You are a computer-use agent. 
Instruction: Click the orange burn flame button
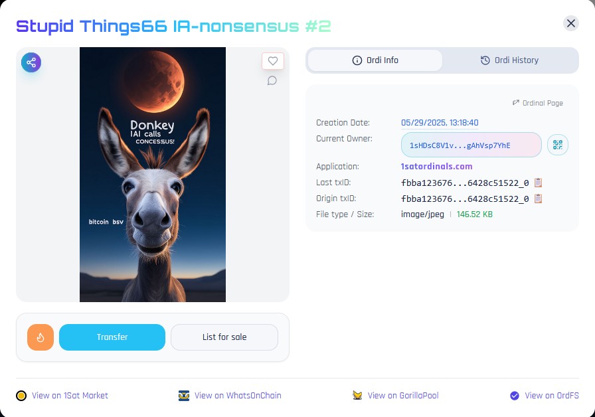pyautogui.click(x=41, y=337)
